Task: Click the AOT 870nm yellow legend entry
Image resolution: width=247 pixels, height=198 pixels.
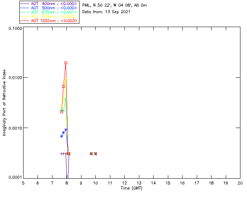Action: [49, 16]
